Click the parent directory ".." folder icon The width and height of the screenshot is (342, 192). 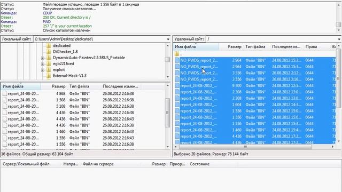point(177,54)
